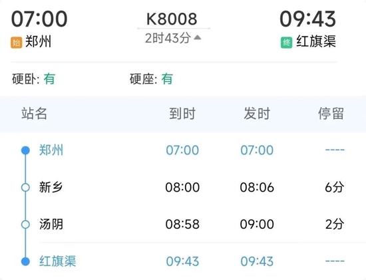Click the 红旗渠 filled timeline dot

(x=25, y=261)
